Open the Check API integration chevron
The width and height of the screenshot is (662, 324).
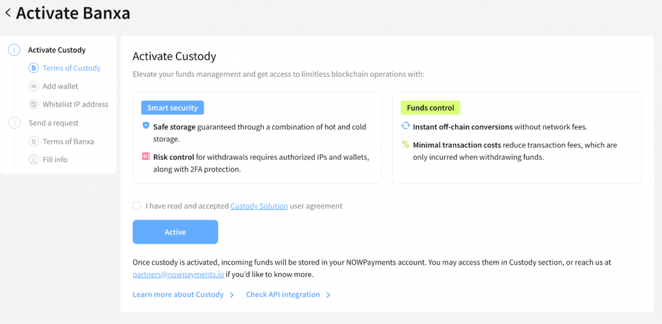pyautogui.click(x=328, y=295)
